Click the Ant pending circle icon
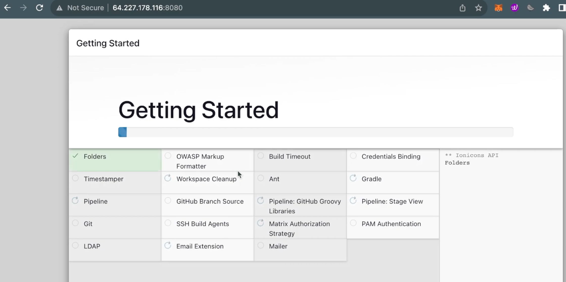The height and width of the screenshot is (282, 566). 261,178
